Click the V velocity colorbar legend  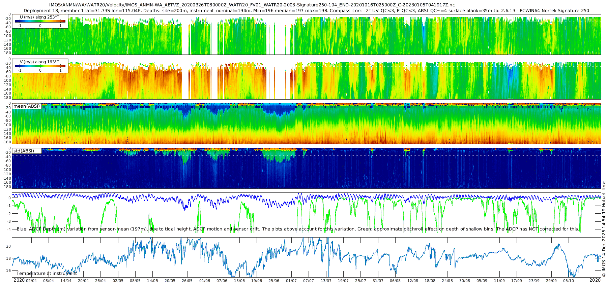[40, 66]
